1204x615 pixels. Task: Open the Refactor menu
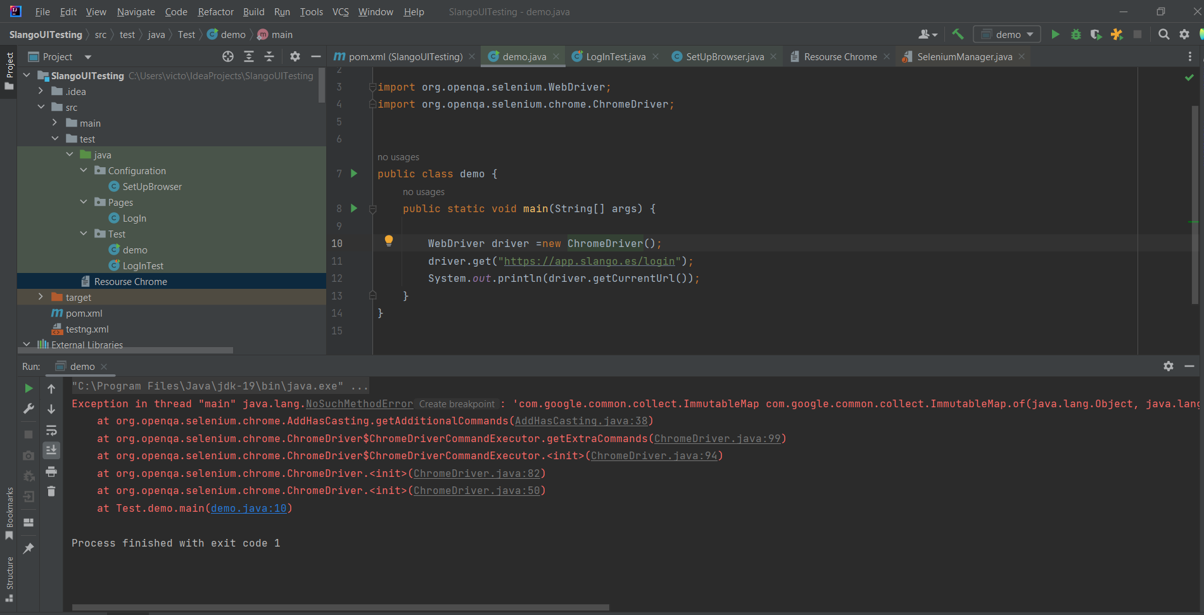click(215, 12)
